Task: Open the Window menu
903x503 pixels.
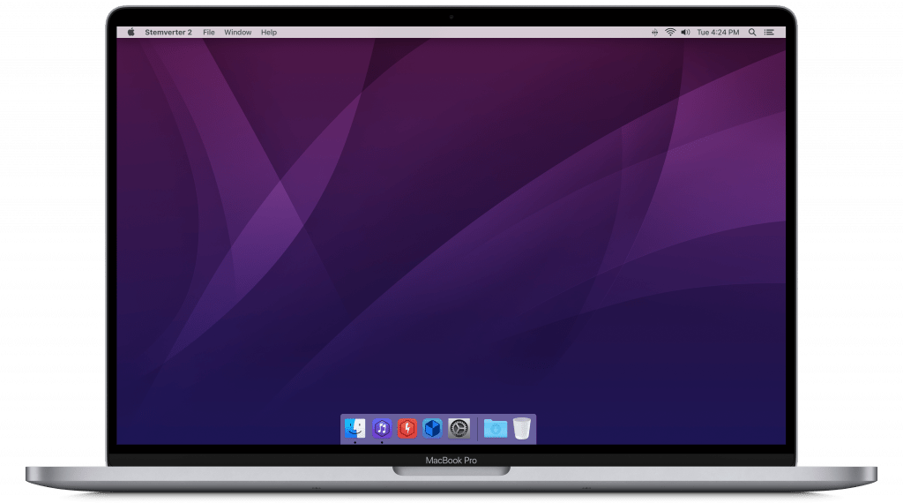Action: [238, 33]
